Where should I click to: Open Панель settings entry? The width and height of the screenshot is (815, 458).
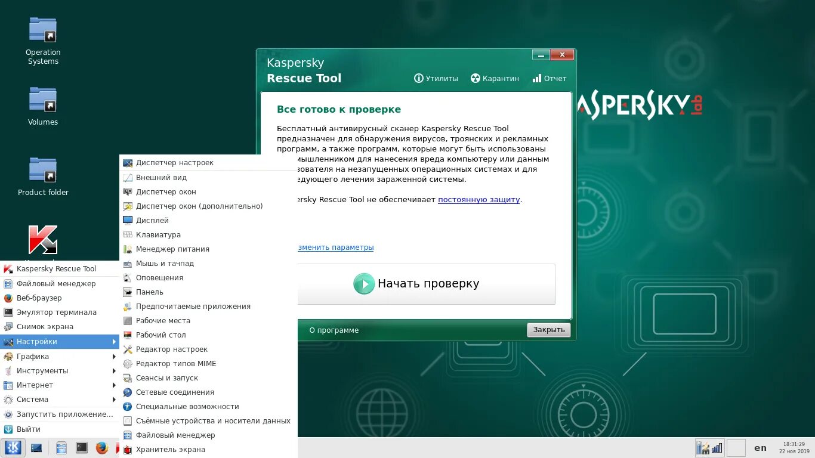(208, 292)
